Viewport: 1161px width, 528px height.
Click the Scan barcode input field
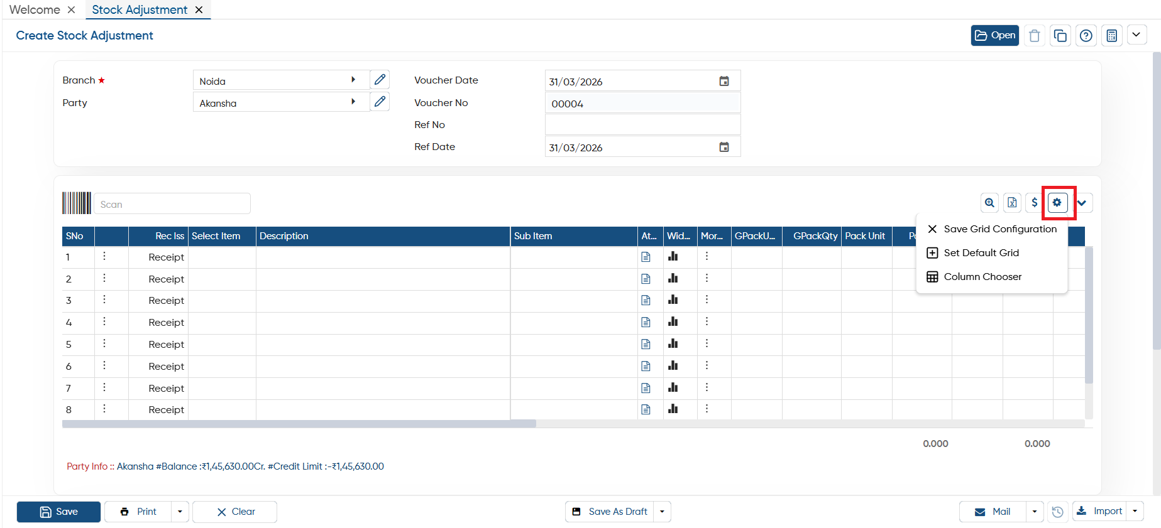[172, 204]
